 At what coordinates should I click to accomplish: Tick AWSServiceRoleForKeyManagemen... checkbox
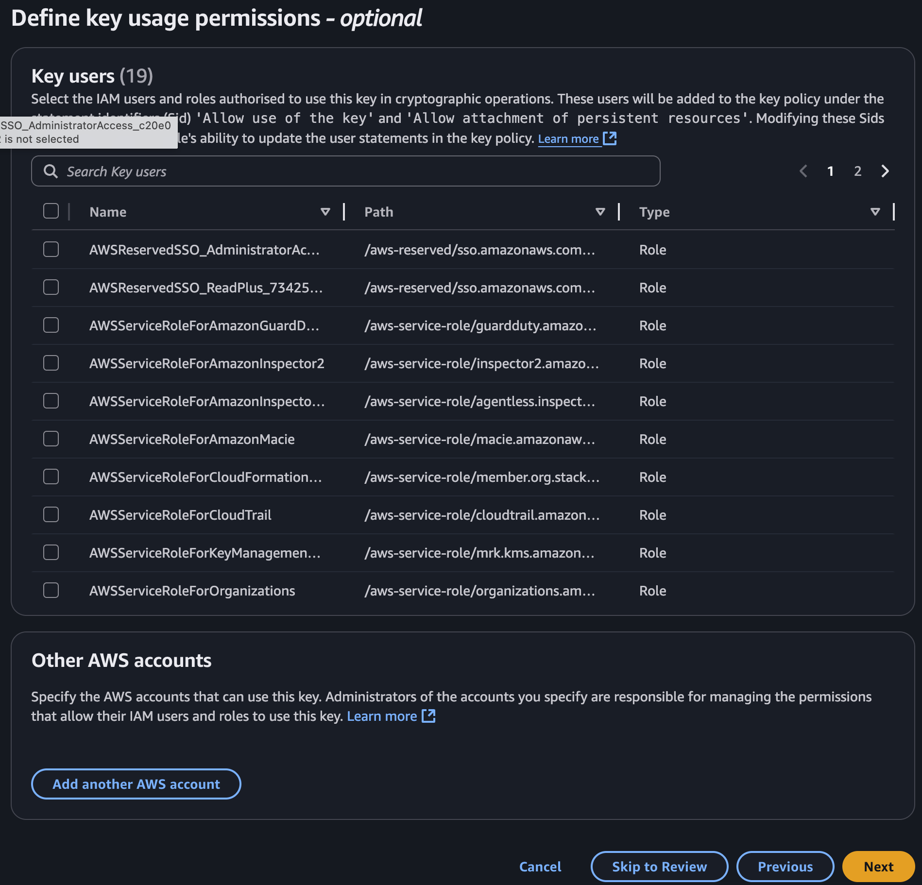tap(51, 552)
